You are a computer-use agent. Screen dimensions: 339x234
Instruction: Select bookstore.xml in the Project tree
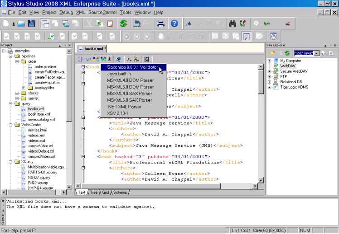[39, 114]
